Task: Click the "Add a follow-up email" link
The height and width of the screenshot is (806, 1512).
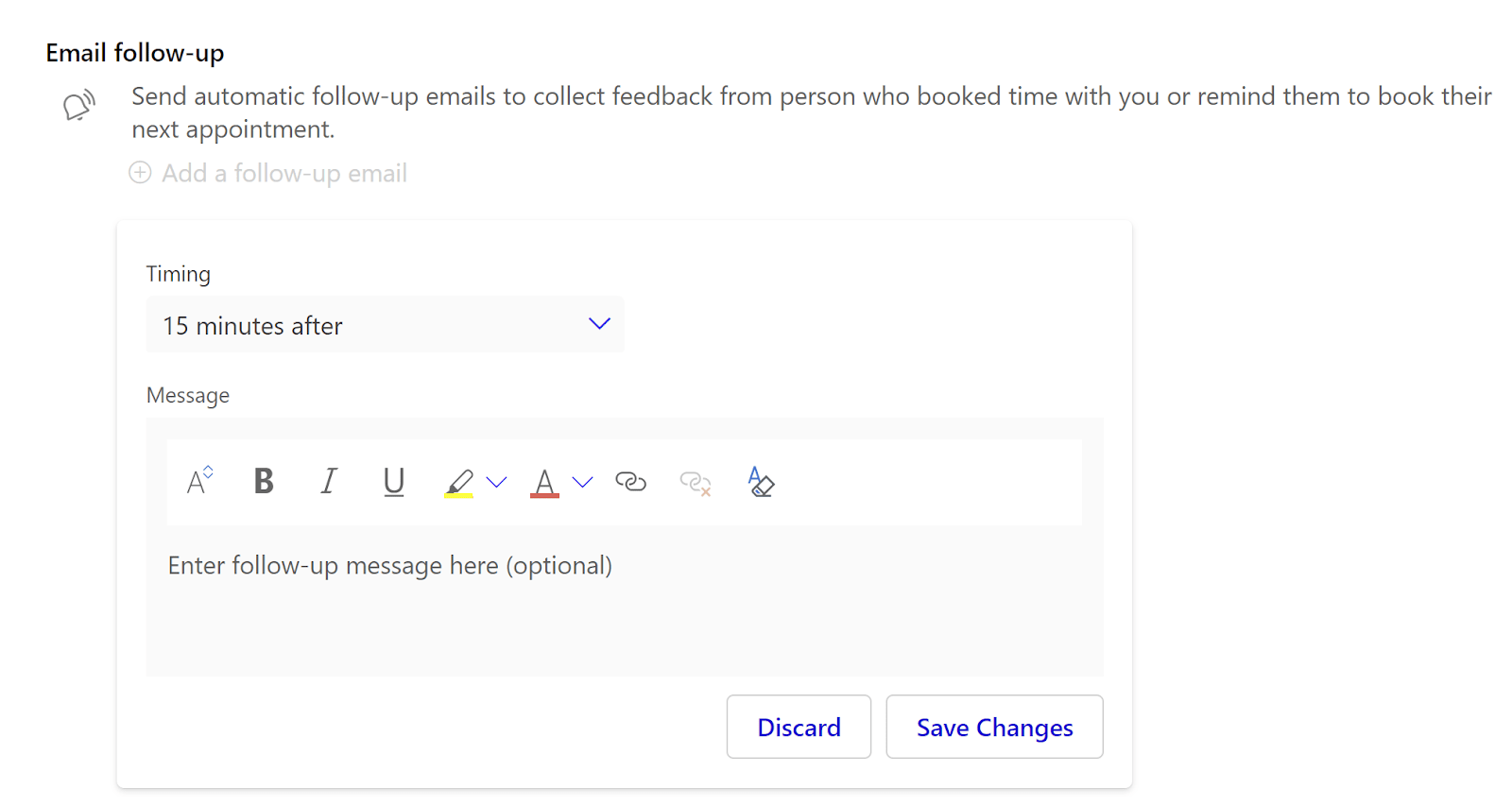Action: coord(283,173)
